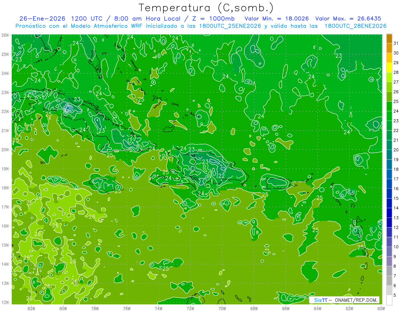The width and height of the screenshot is (405, 313).
Task: Click the color scale label "27"
Action: 396,82
